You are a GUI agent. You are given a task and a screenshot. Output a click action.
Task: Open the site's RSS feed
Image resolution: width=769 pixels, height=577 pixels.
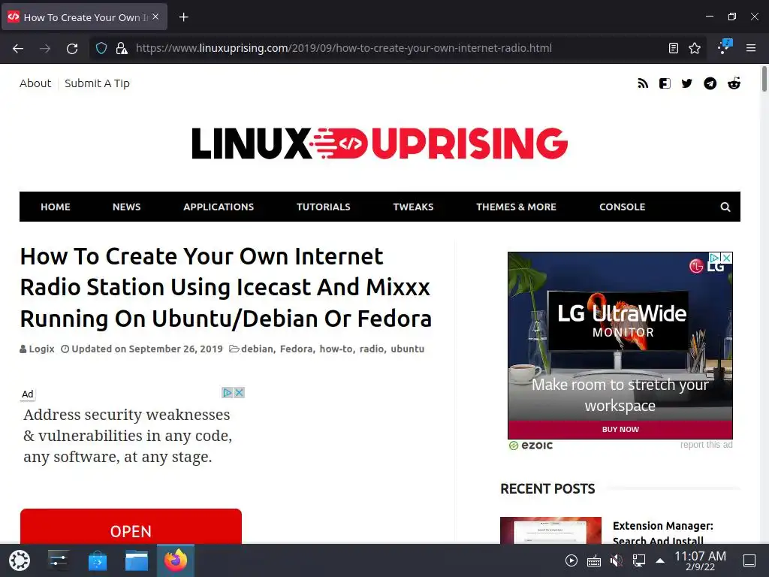click(643, 83)
